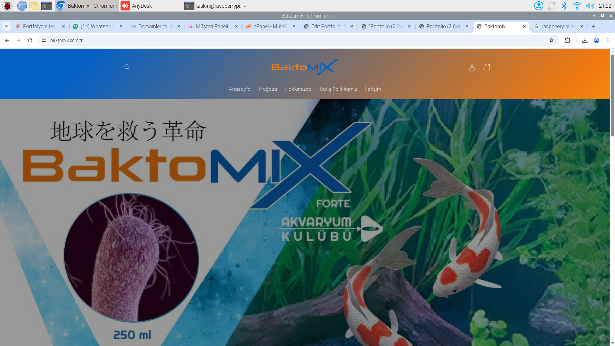Image resolution: width=615 pixels, height=346 pixels.
Task: Reload the page using the refresh icon
Action: (30, 40)
